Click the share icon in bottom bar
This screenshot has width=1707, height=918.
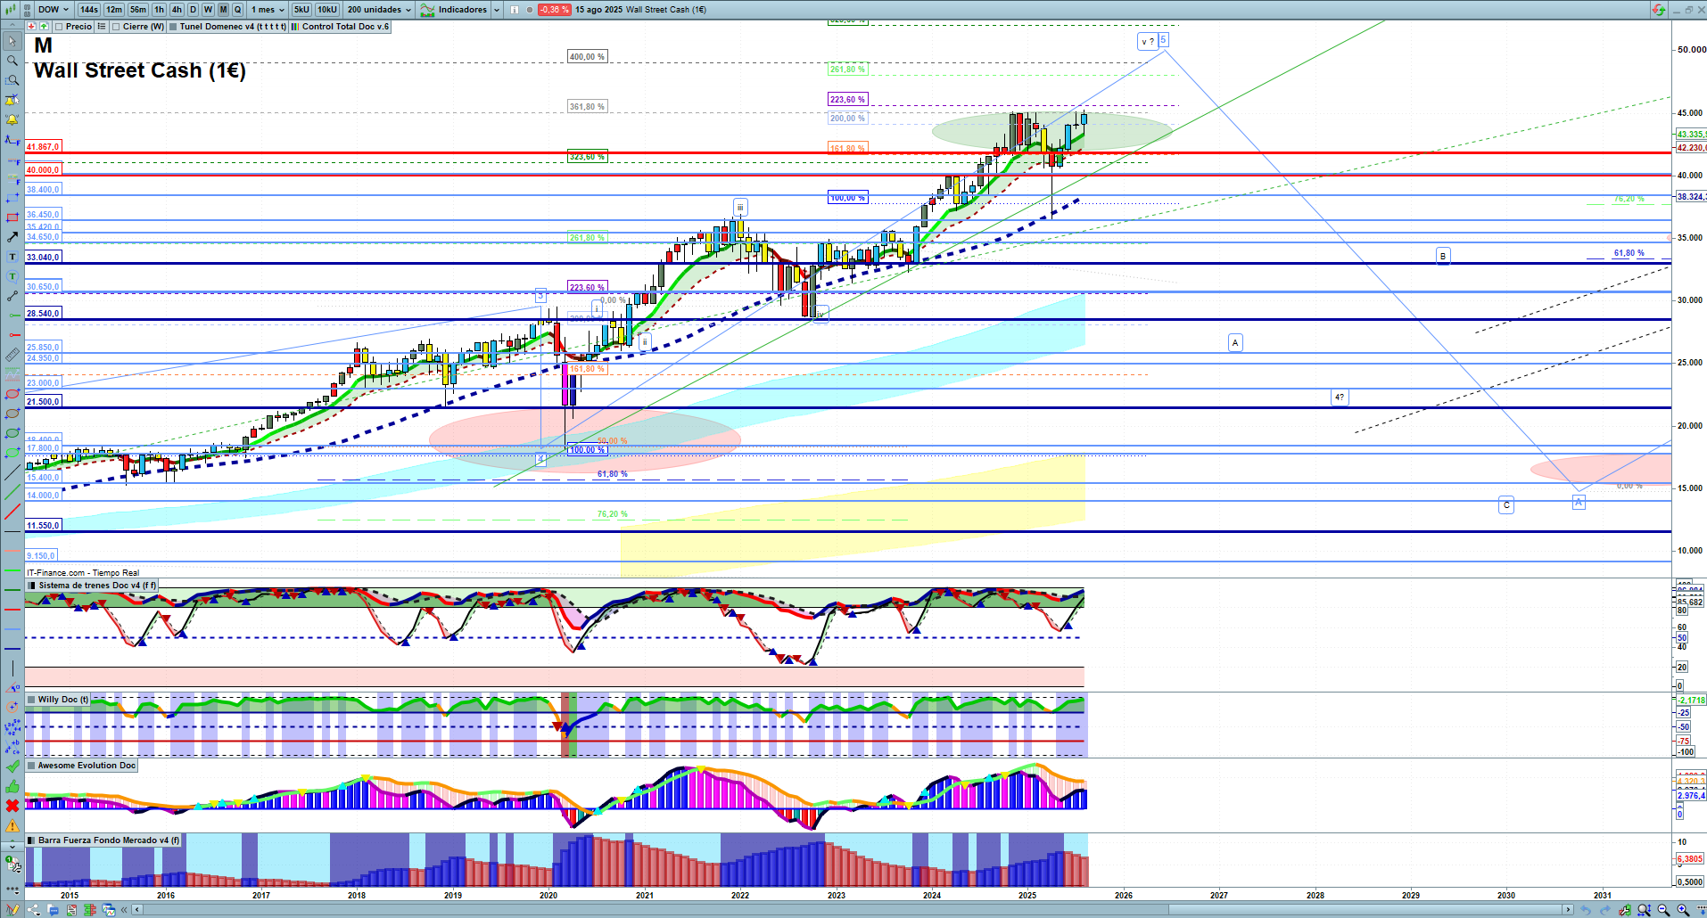click(x=34, y=910)
